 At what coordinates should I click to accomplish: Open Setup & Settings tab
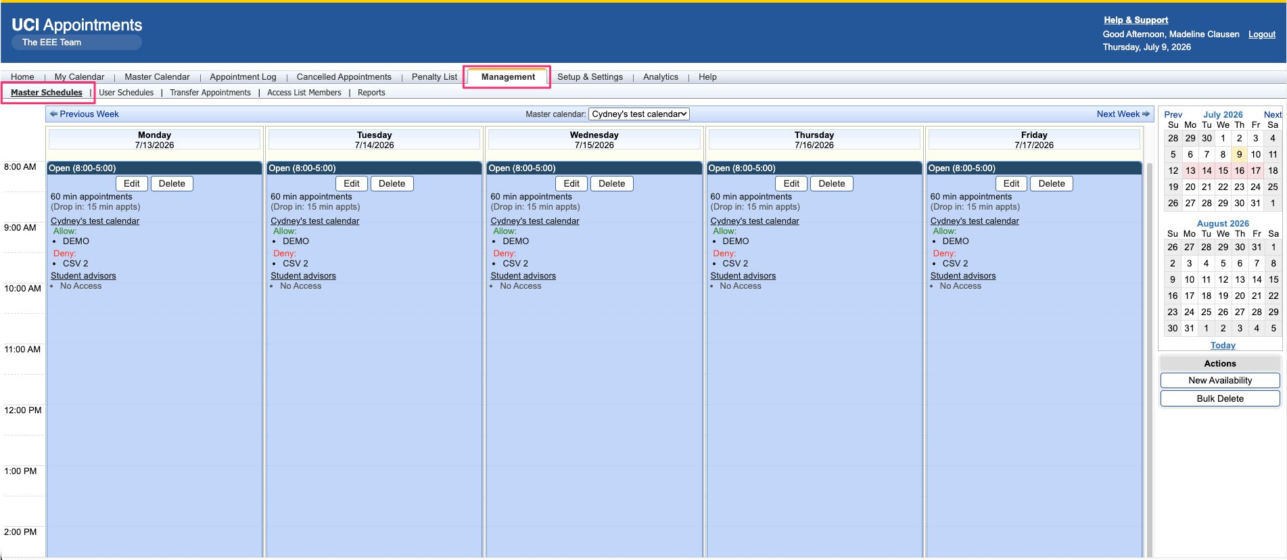[x=590, y=76]
